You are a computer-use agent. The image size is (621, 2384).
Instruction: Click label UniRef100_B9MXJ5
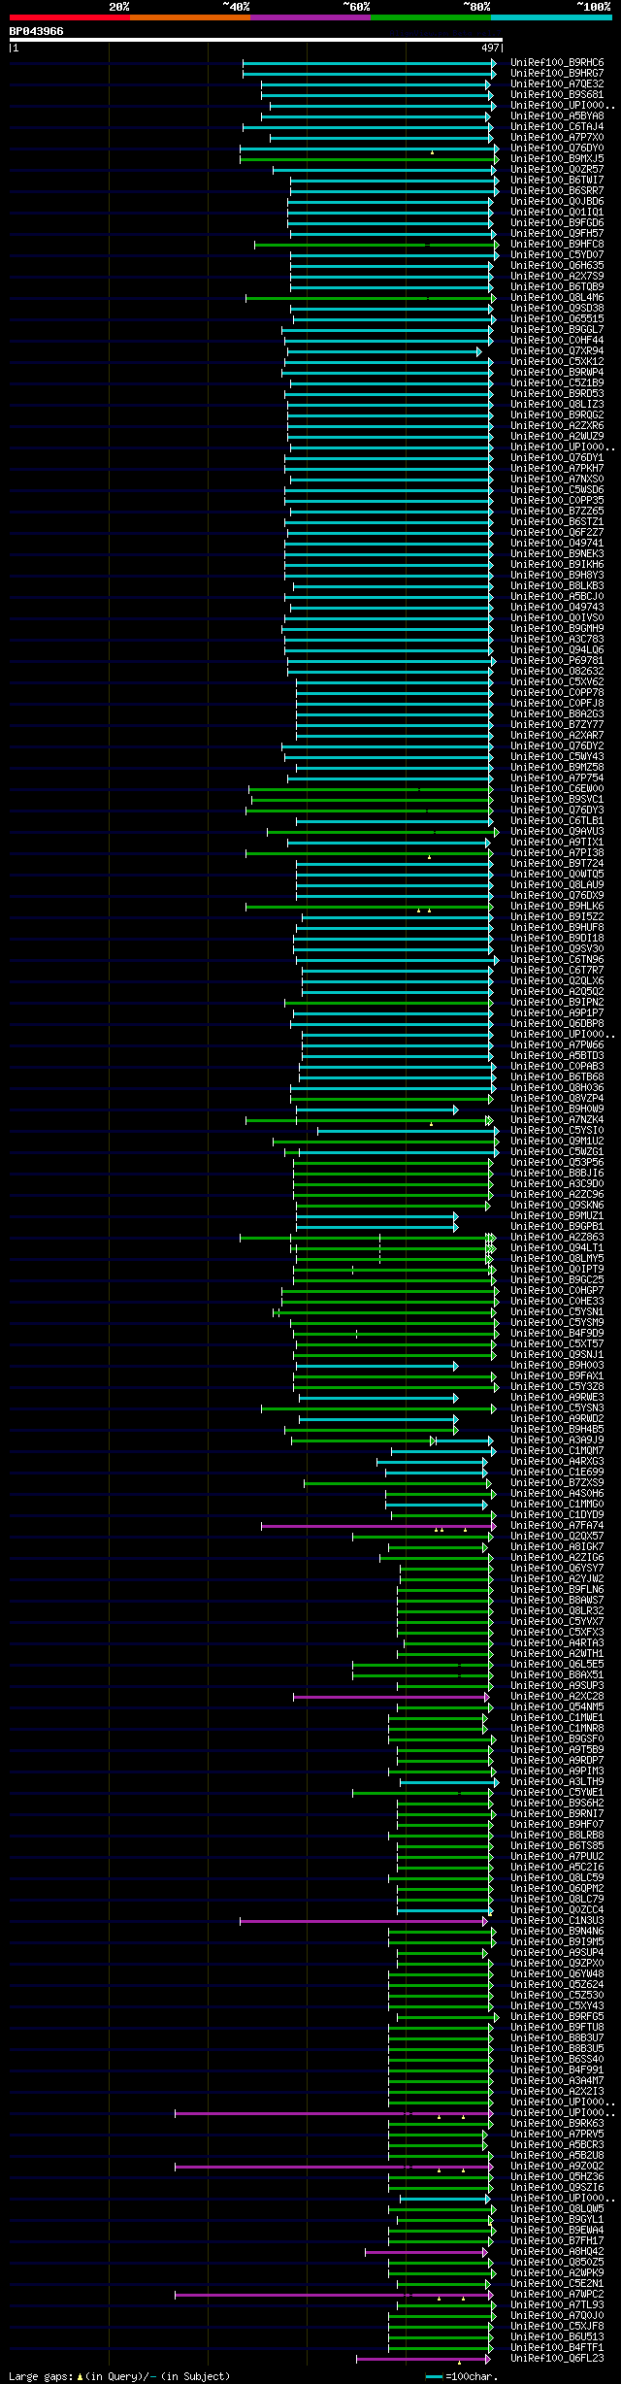(x=557, y=159)
